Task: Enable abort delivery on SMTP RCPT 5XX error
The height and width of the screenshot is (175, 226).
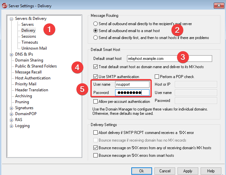Action: pyautogui.click(x=95, y=133)
